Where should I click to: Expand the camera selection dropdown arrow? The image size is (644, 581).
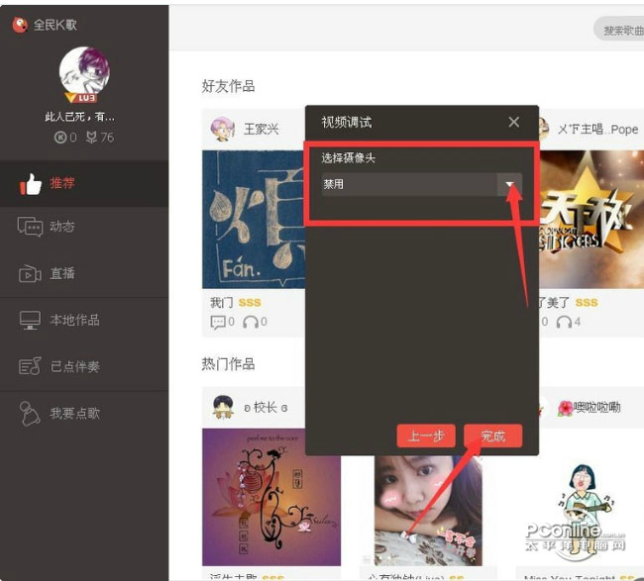pyautogui.click(x=509, y=184)
